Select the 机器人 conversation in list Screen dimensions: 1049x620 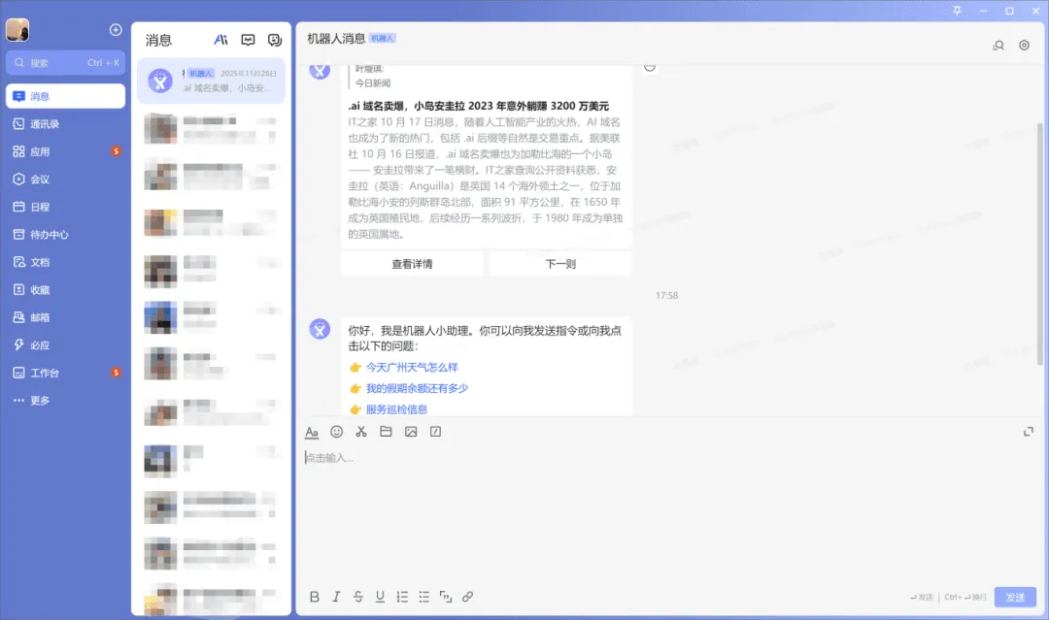[x=212, y=81]
